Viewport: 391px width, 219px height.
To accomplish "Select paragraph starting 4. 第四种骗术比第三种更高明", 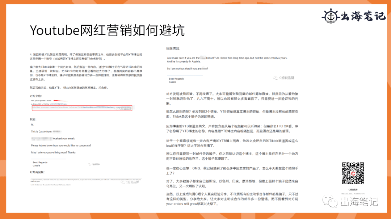I will 86,56.
